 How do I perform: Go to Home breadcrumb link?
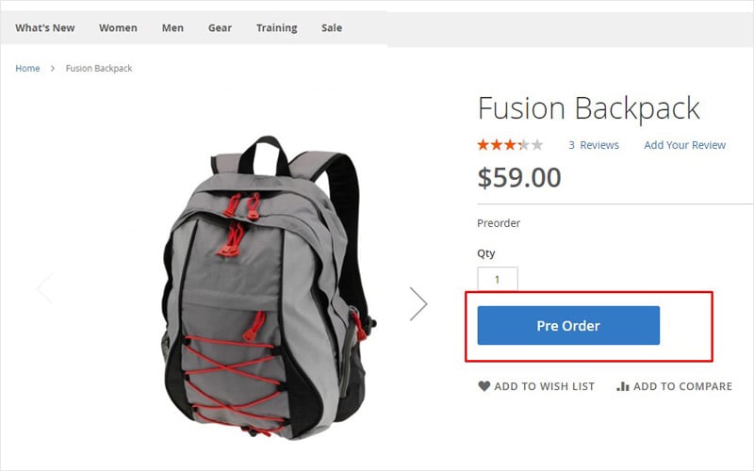point(27,68)
